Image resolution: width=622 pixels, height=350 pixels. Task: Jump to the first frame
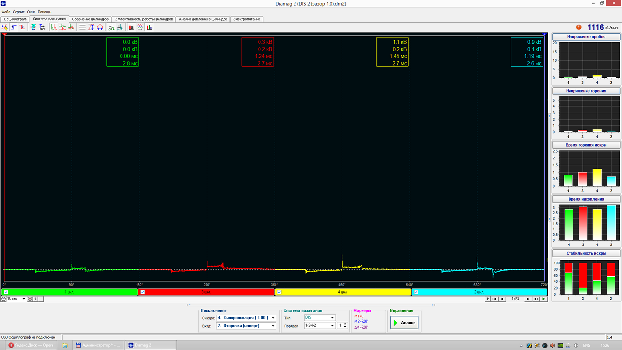coord(495,299)
